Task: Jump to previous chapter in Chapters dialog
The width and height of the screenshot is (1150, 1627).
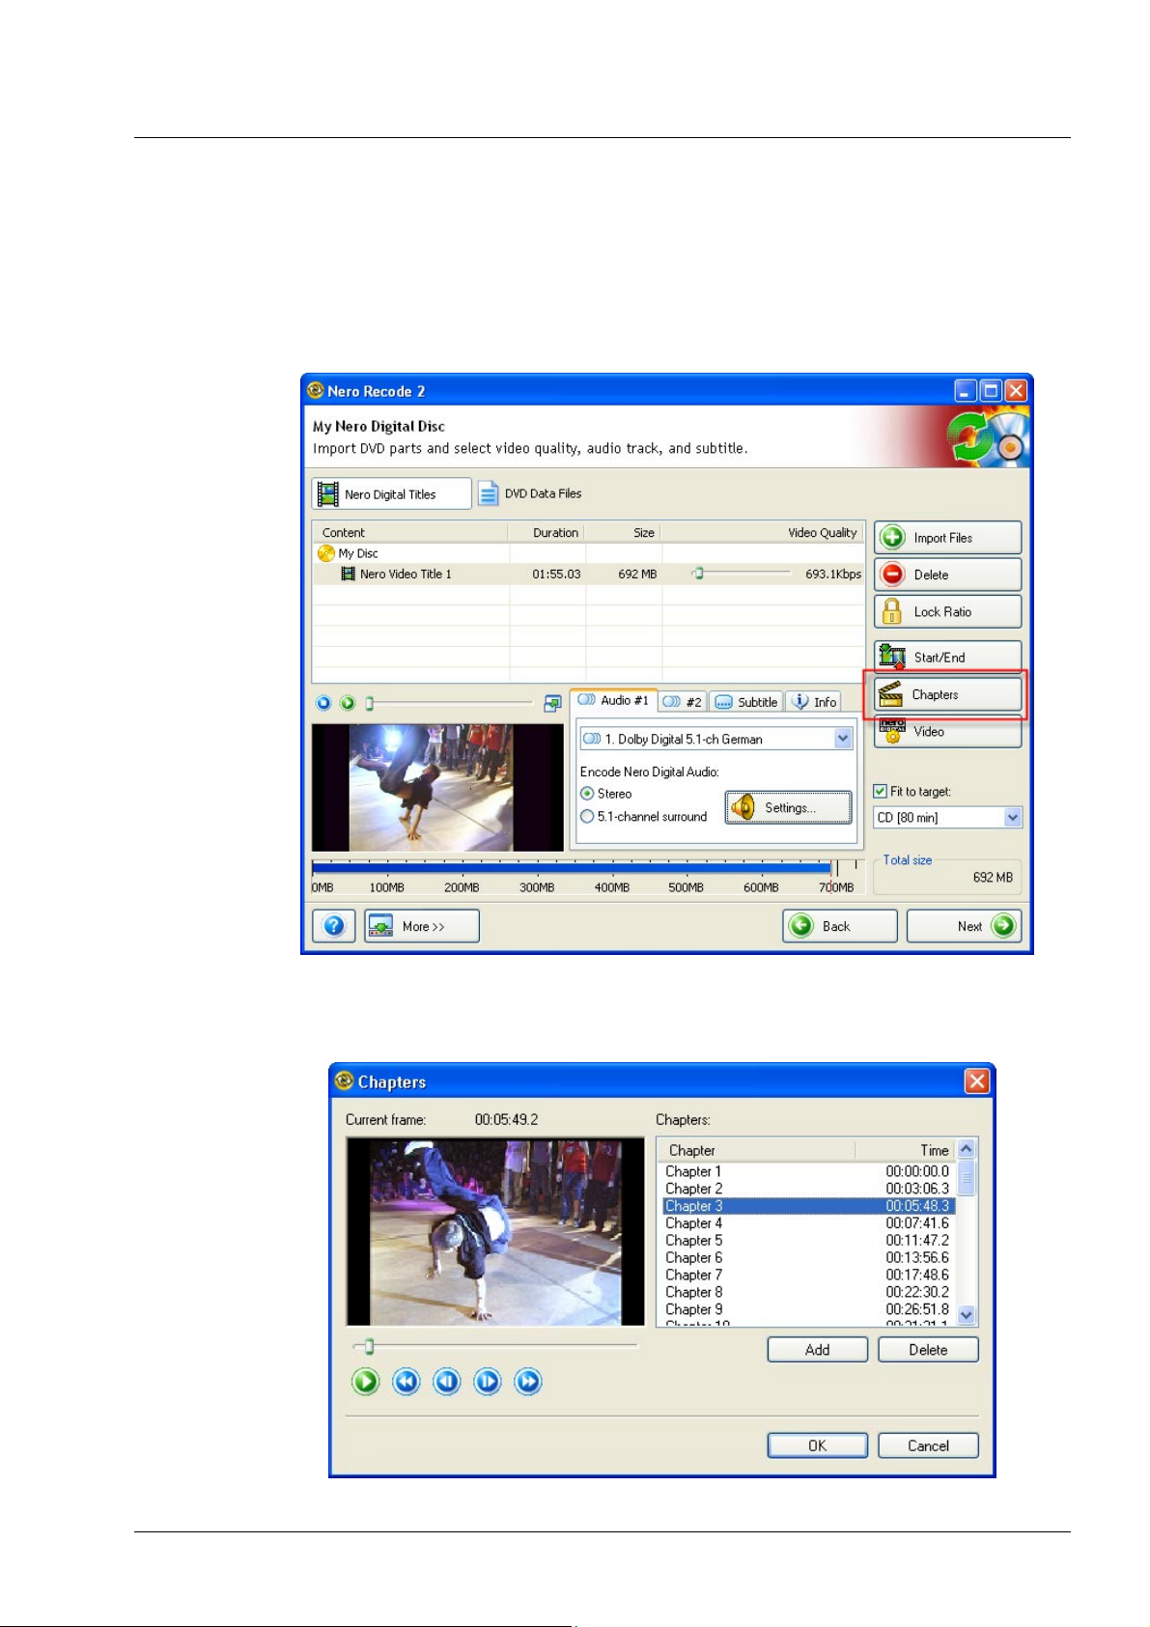Action: (407, 1382)
